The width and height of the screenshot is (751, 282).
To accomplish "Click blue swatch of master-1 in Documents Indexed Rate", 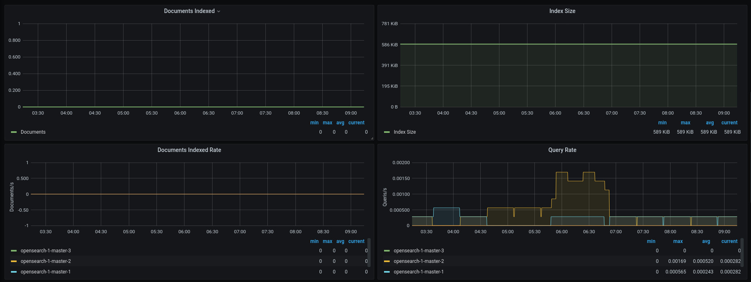I will point(14,272).
